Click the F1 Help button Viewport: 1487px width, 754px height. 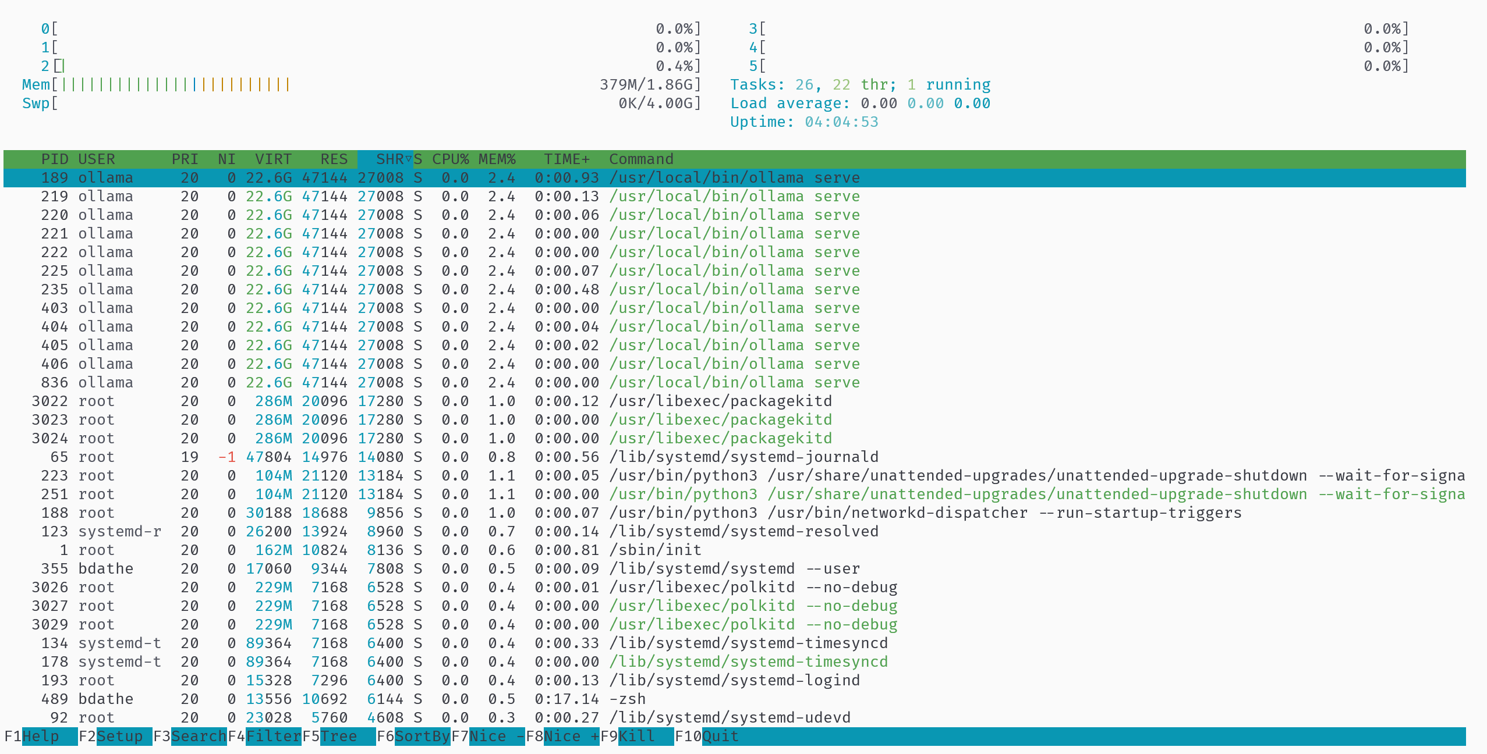tap(41, 736)
